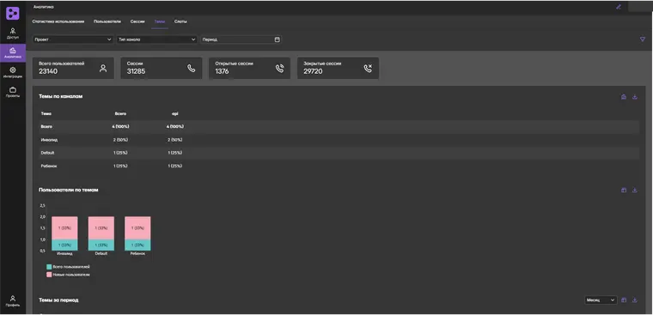The height and width of the screenshot is (315, 653).
Task: Click the Тема column header
Action: [46, 113]
